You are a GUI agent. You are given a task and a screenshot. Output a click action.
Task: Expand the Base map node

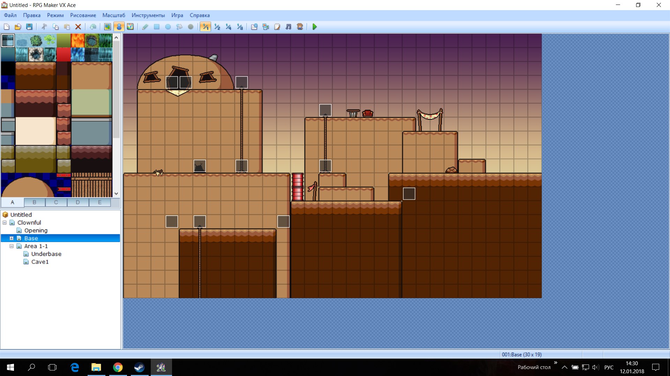coord(12,238)
